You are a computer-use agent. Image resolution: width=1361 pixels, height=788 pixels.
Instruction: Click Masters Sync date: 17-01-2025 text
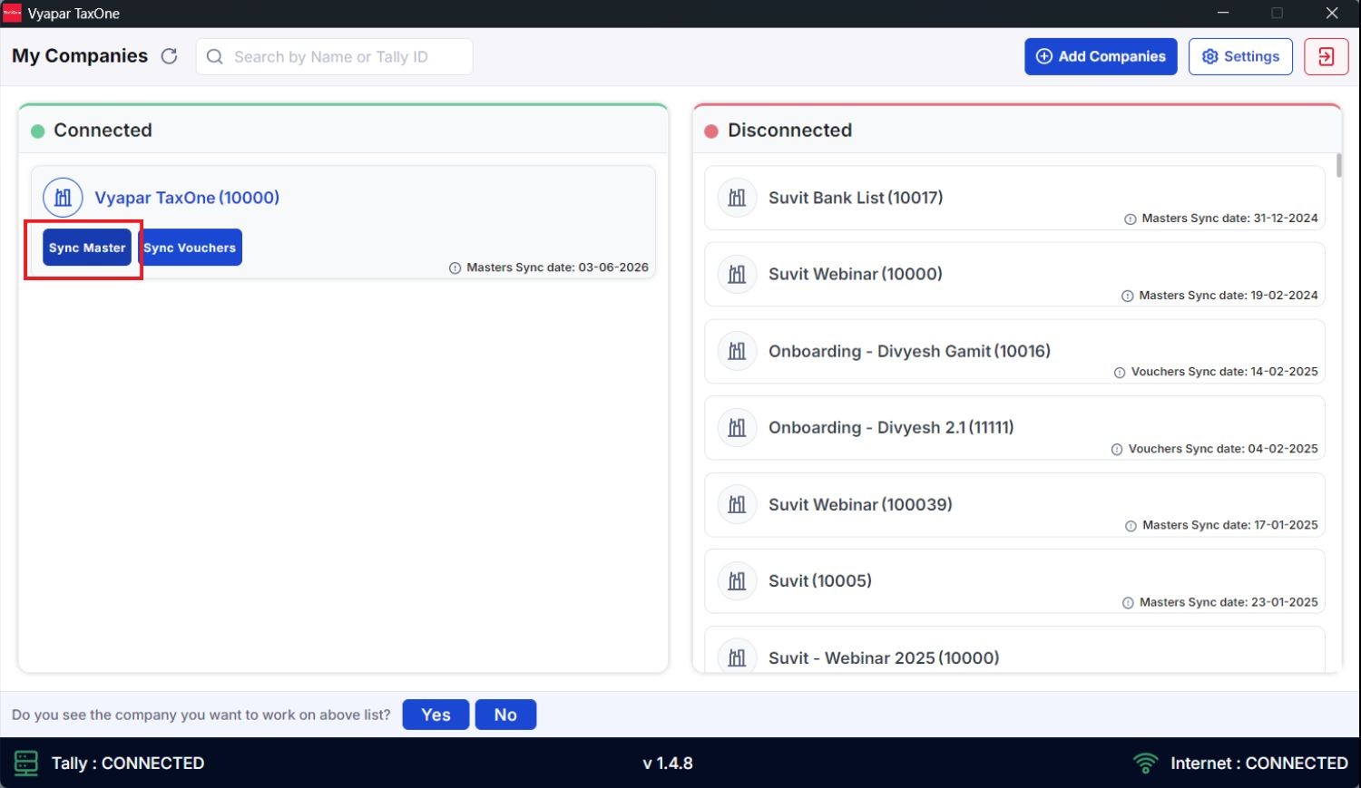pyautogui.click(x=1230, y=525)
